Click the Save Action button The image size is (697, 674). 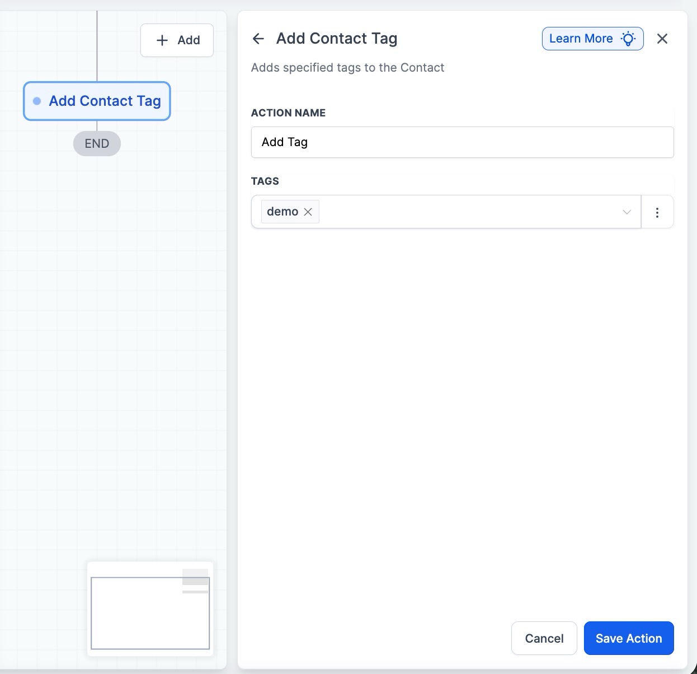click(628, 638)
